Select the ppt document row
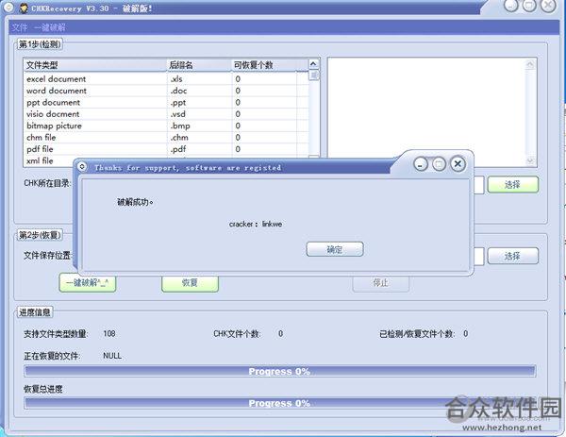Viewport: 566px width, 437px height. (x=166, y=103)
